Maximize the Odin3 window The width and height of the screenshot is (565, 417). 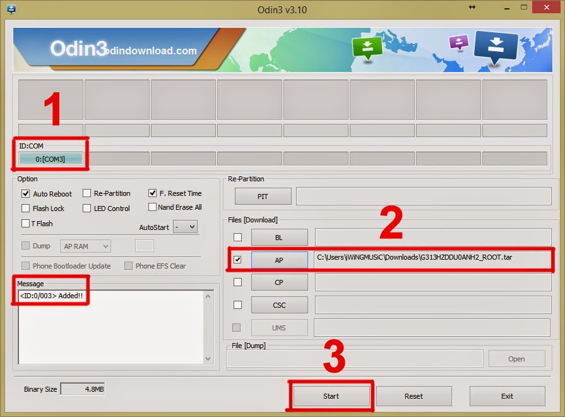[x=524, y=7]
